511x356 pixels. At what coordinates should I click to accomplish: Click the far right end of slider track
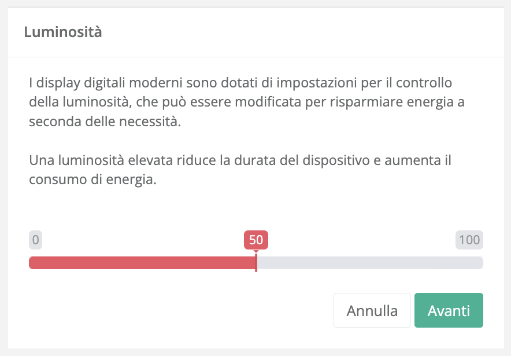[x=480, y=263]
